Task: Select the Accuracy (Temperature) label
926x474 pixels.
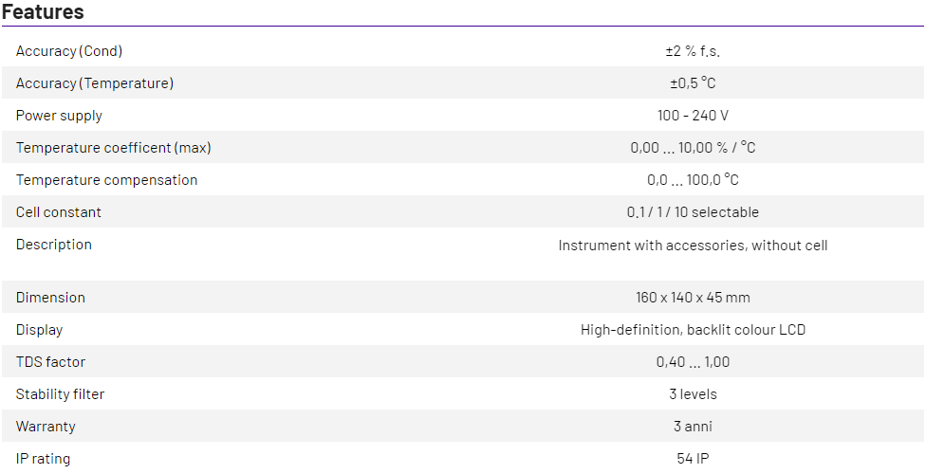Action: coord(95,83)
